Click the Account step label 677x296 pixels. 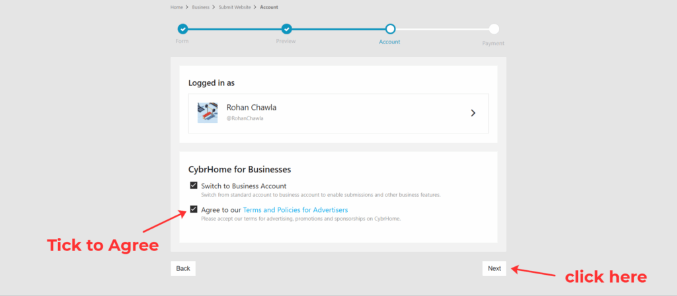click(389, 42)
